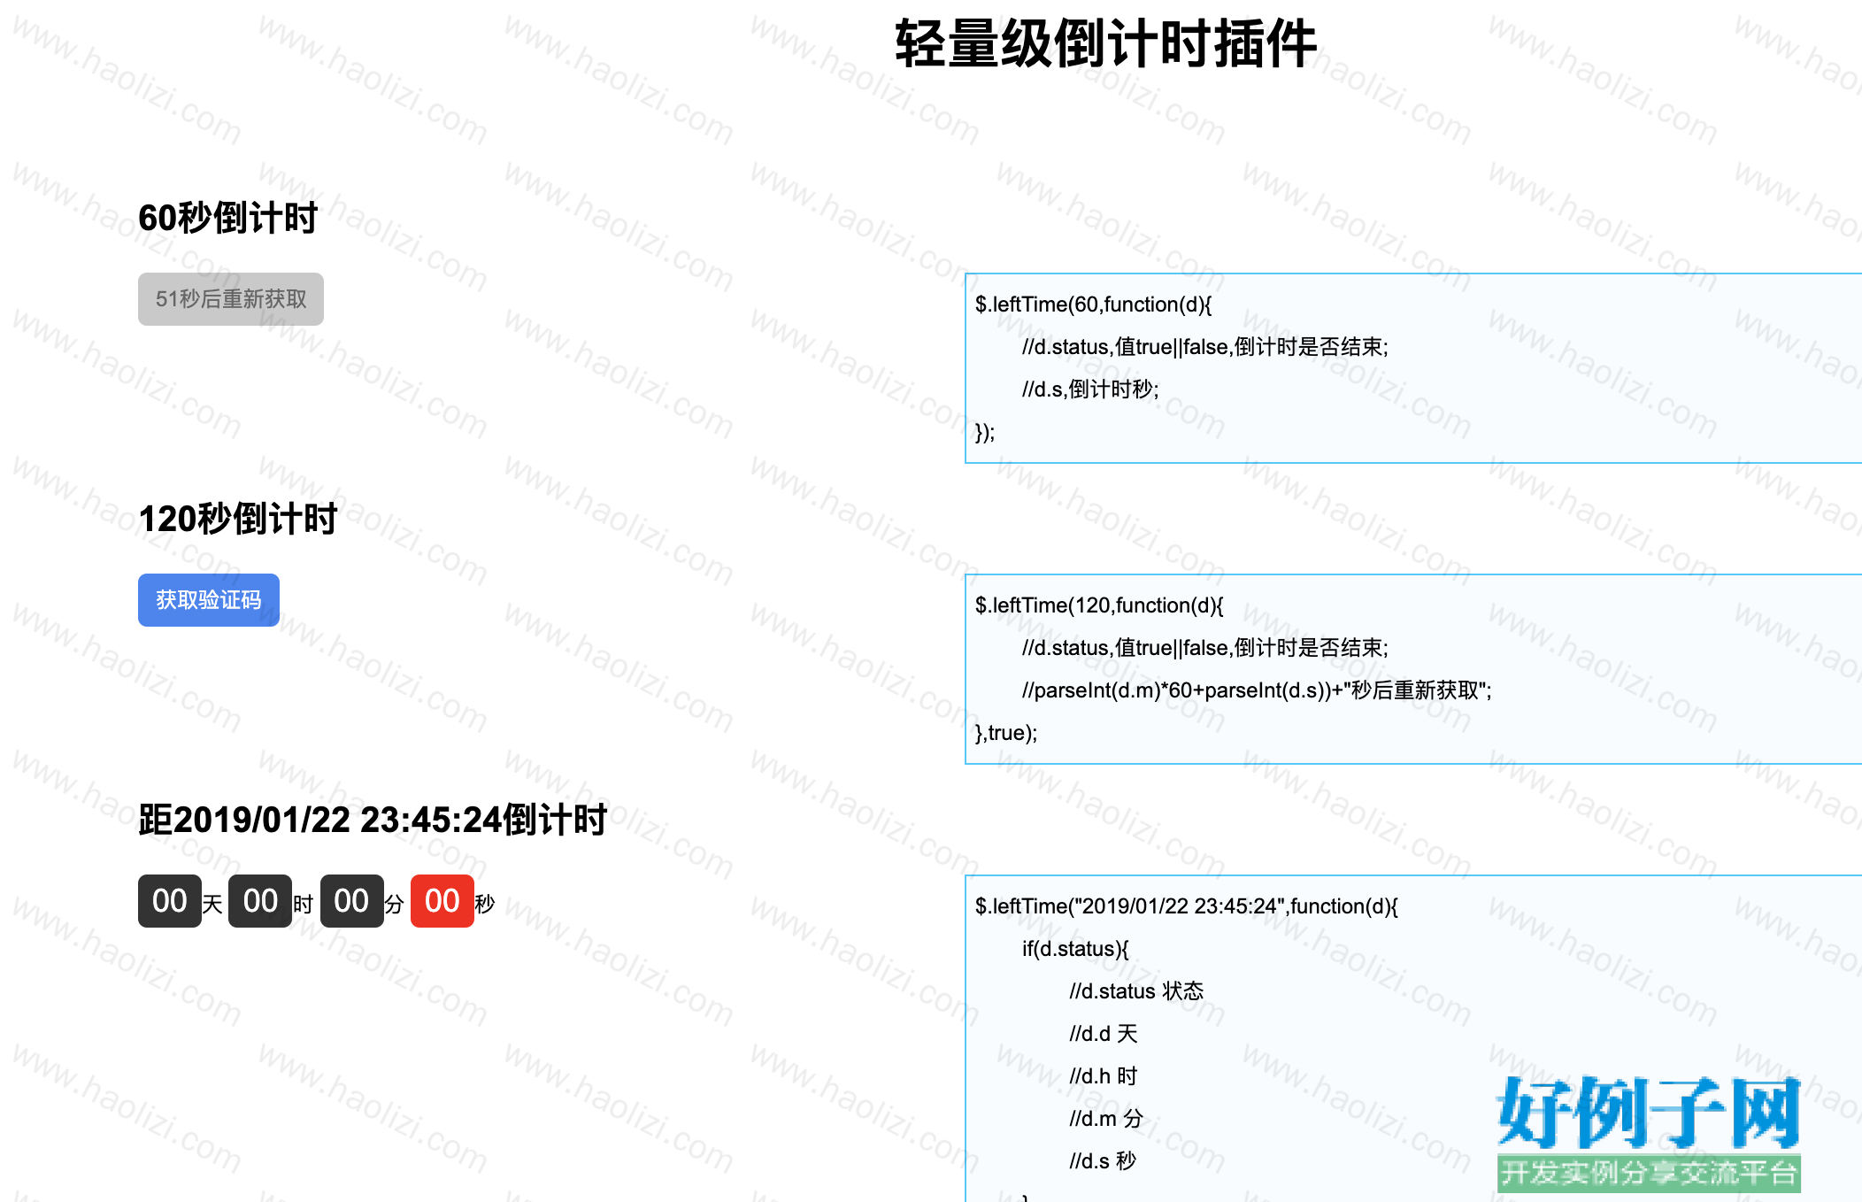Click the '120秒倒计时' heading
Screen dimensions: 1862x1202
click(x=238, y=519)
